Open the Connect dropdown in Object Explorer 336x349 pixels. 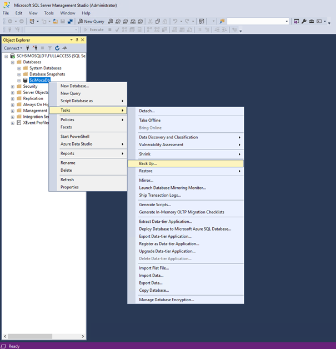pos(13,48)
